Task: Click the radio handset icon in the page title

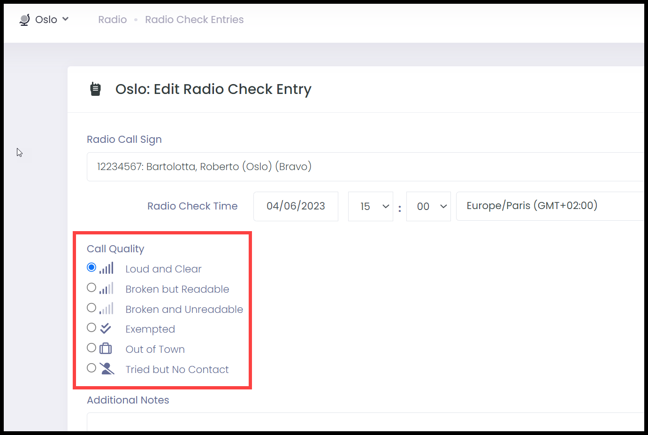Action: pyautogui.click(x=95, y=89)
